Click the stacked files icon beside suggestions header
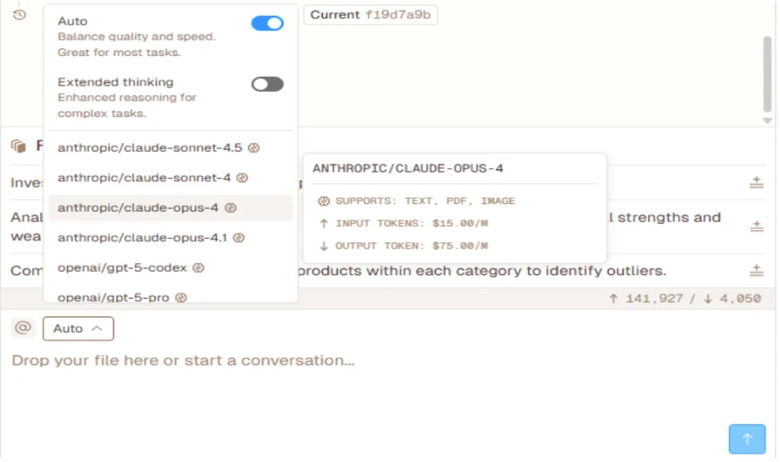 [x=18, y=145]
